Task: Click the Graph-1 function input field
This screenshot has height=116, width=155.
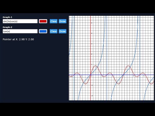Action: tap(20, 21)
